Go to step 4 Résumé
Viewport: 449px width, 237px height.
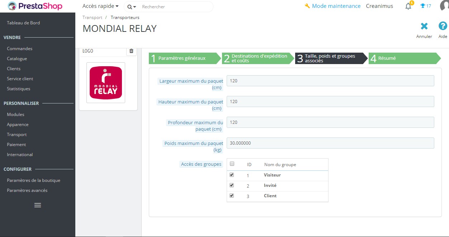[405, 58]
